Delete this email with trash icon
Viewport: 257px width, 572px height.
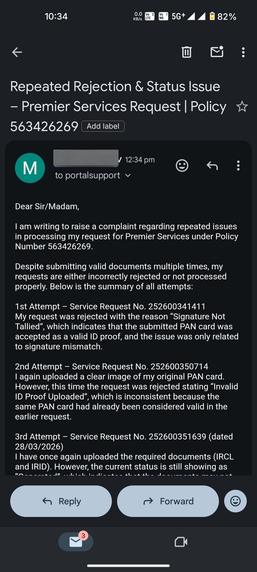pyautogui.click(x=186, y=52)
